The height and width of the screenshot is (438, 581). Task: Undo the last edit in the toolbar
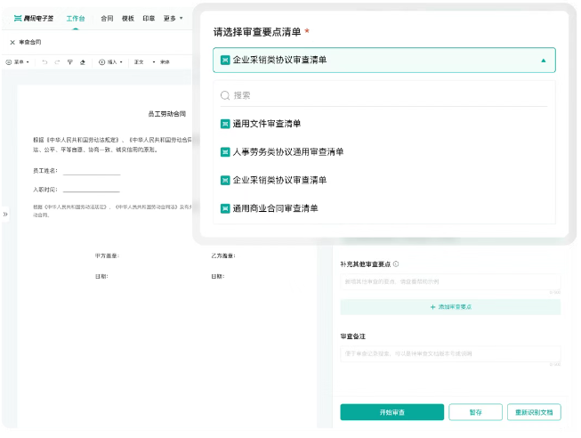[44, 62]
